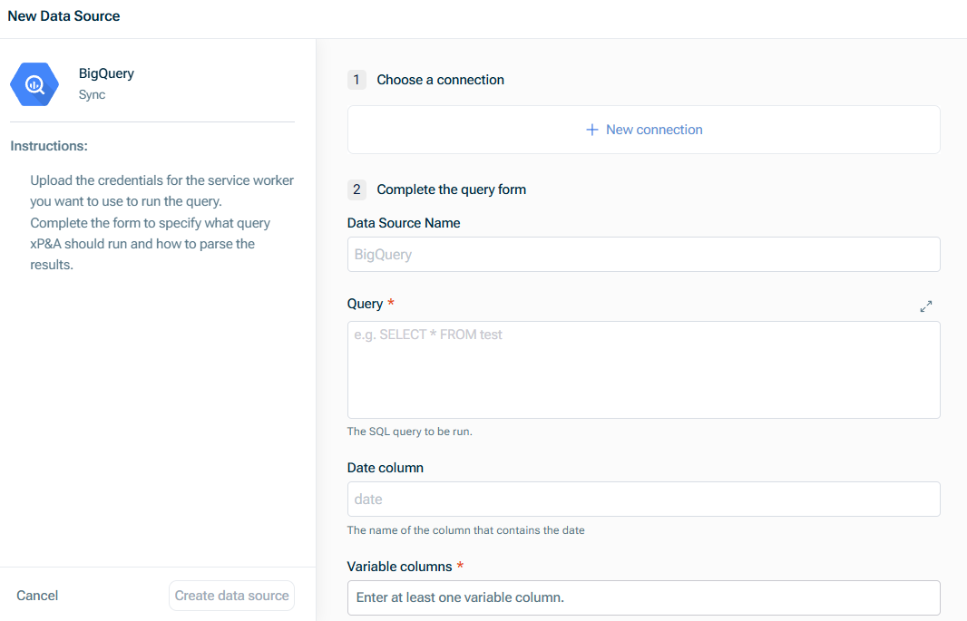Open a new connection
Screen dimensions: 967x621
644,130
